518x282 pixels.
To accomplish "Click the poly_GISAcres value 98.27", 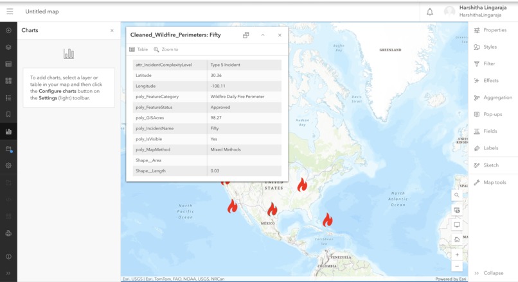I will [x=216, y=118].
